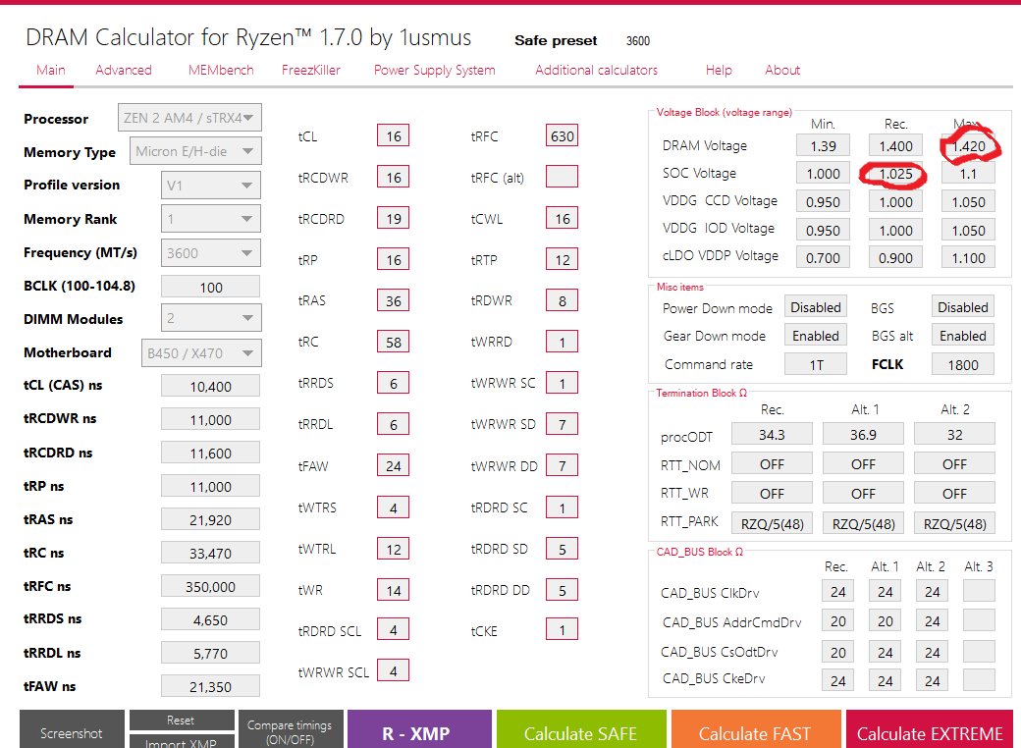Click the Reset button
This screenshot has width=1021, height=748.
coord(182,720)
